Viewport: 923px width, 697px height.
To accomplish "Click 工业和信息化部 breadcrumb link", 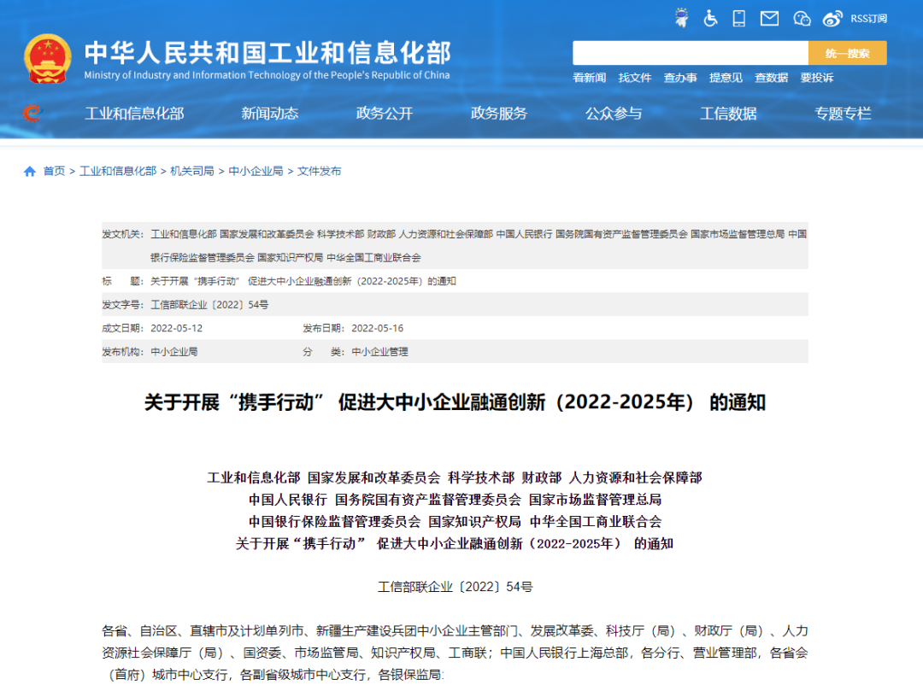I will tap(118, 171).
